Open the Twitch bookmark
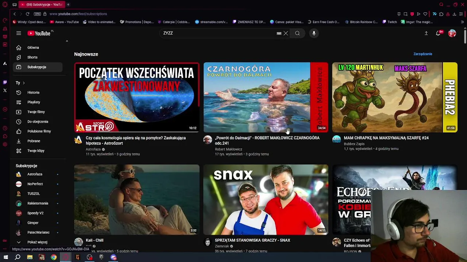The image size is (467, 262). [x=390, y=22]
